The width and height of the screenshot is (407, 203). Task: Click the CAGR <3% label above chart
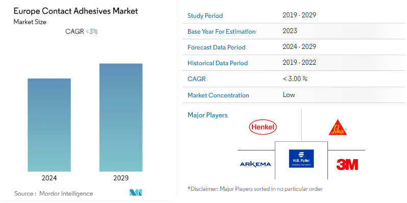click(82, 32)
